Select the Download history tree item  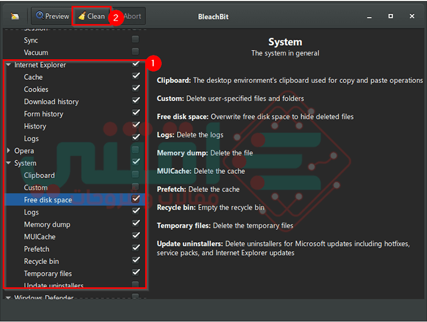pyautogui.click(x=51, y=101)
